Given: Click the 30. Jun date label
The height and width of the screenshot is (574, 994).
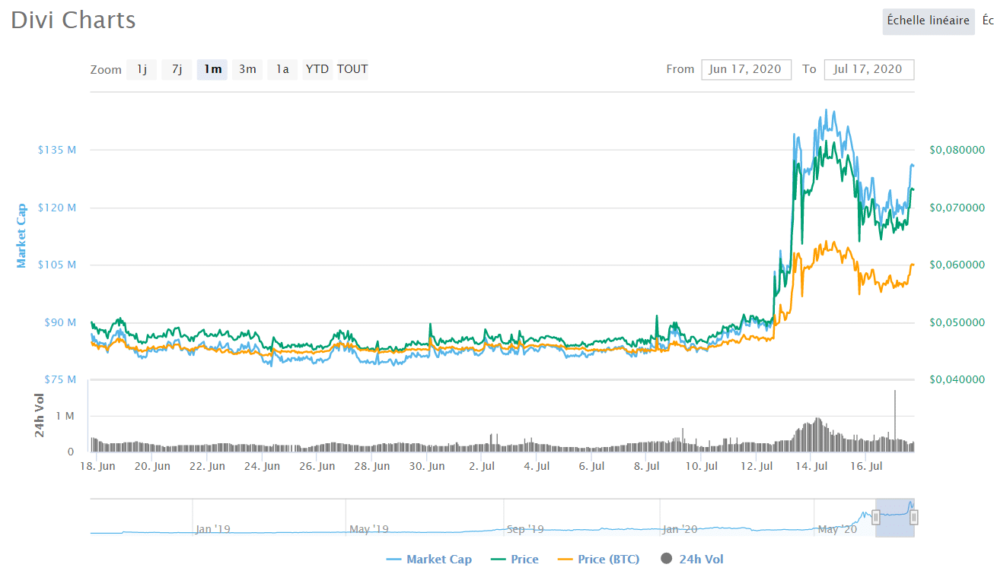Looking at the screenshot, I should (426, 466).
